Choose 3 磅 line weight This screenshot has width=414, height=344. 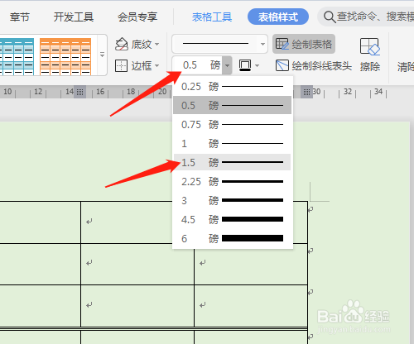pyautogui.click(x=232, y=200)
